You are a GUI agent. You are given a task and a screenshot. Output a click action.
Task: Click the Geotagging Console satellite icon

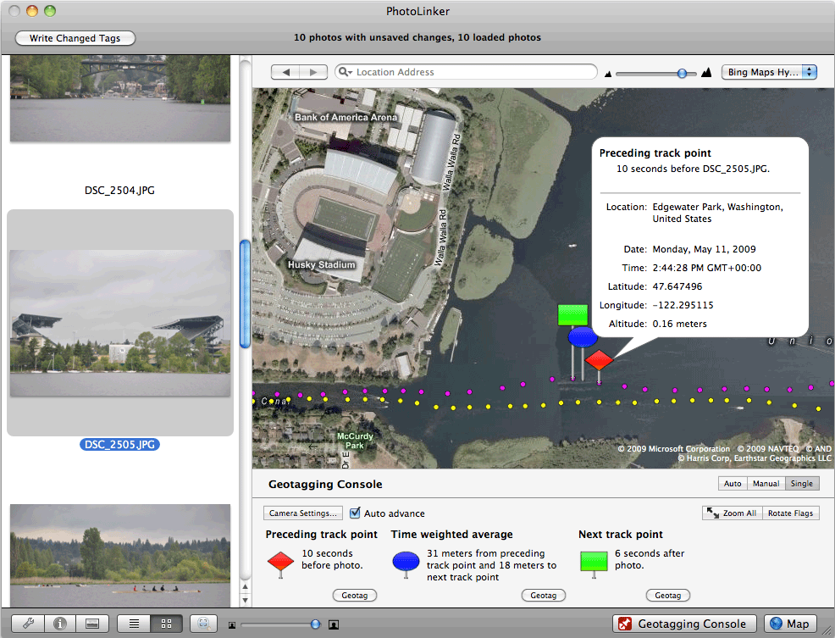[625, 624]
